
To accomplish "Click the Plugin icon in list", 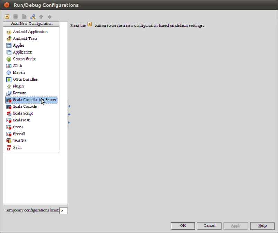I will (x=9, y=86).
